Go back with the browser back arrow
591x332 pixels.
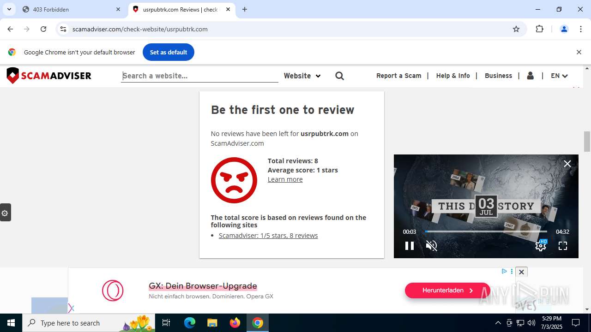pyautogui.click(x=10, y=29)
